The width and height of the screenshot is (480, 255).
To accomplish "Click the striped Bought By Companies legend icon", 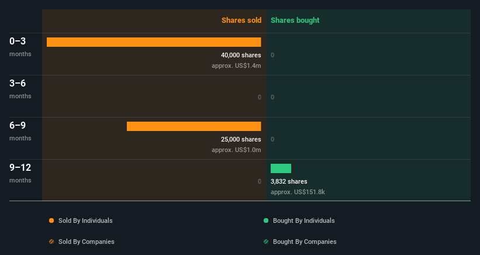I will (x=266, y=242).
